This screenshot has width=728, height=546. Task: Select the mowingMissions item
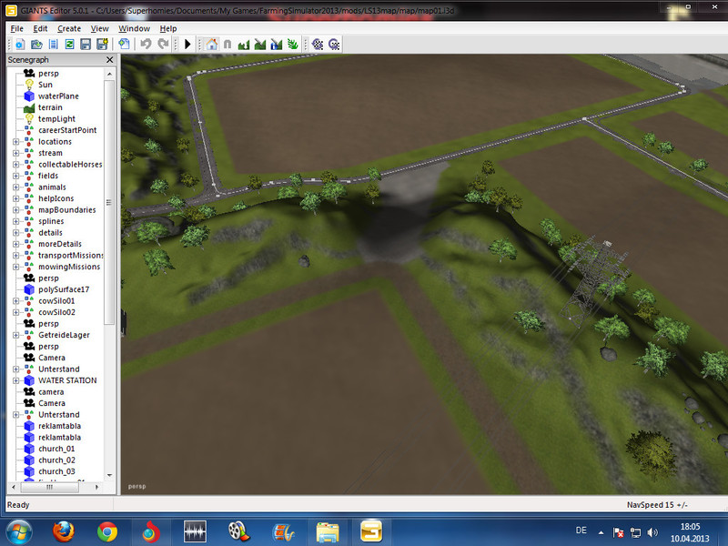69,267
